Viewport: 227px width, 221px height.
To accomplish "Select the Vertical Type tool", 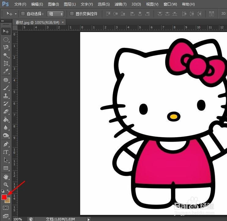I will [x=6, y=152].
